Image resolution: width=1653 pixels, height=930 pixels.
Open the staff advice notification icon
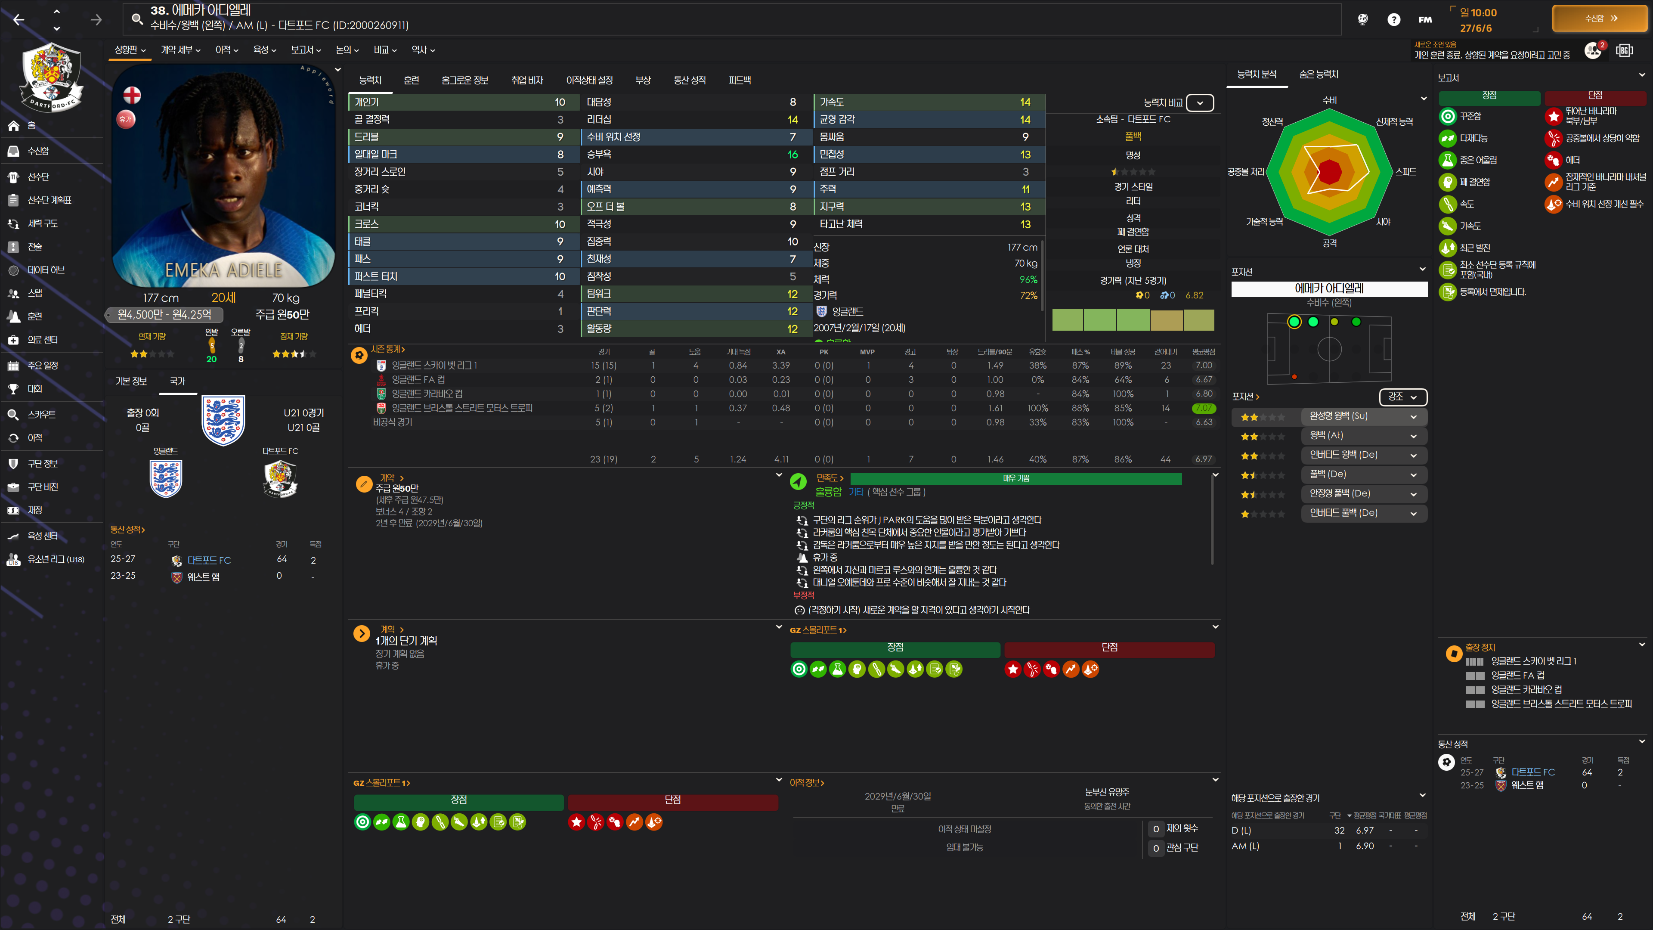click(1593, 50)
